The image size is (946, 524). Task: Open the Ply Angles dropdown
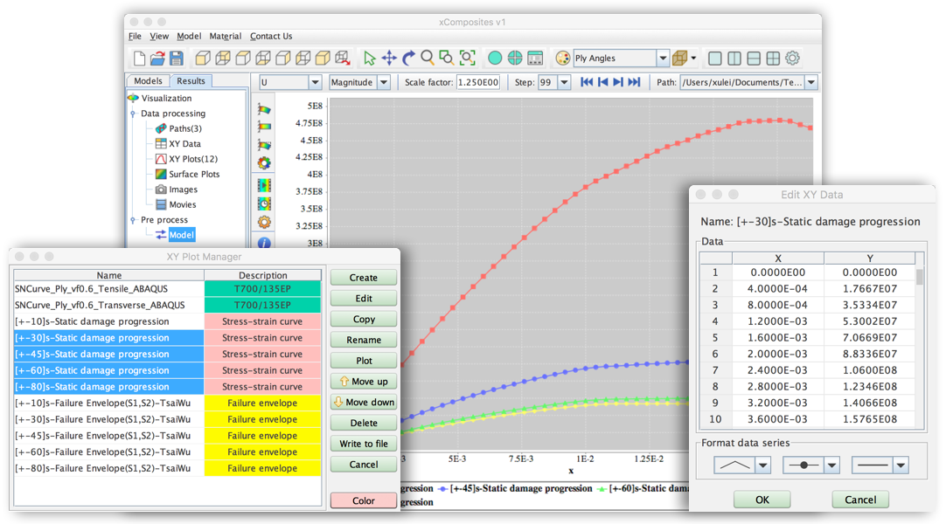click(663, 59)
